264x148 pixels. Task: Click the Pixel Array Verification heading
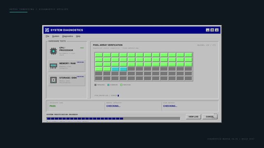pyautogui.click(x=108, y=45)
